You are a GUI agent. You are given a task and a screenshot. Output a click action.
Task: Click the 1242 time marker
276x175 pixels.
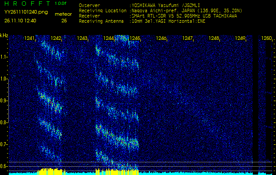56,38
